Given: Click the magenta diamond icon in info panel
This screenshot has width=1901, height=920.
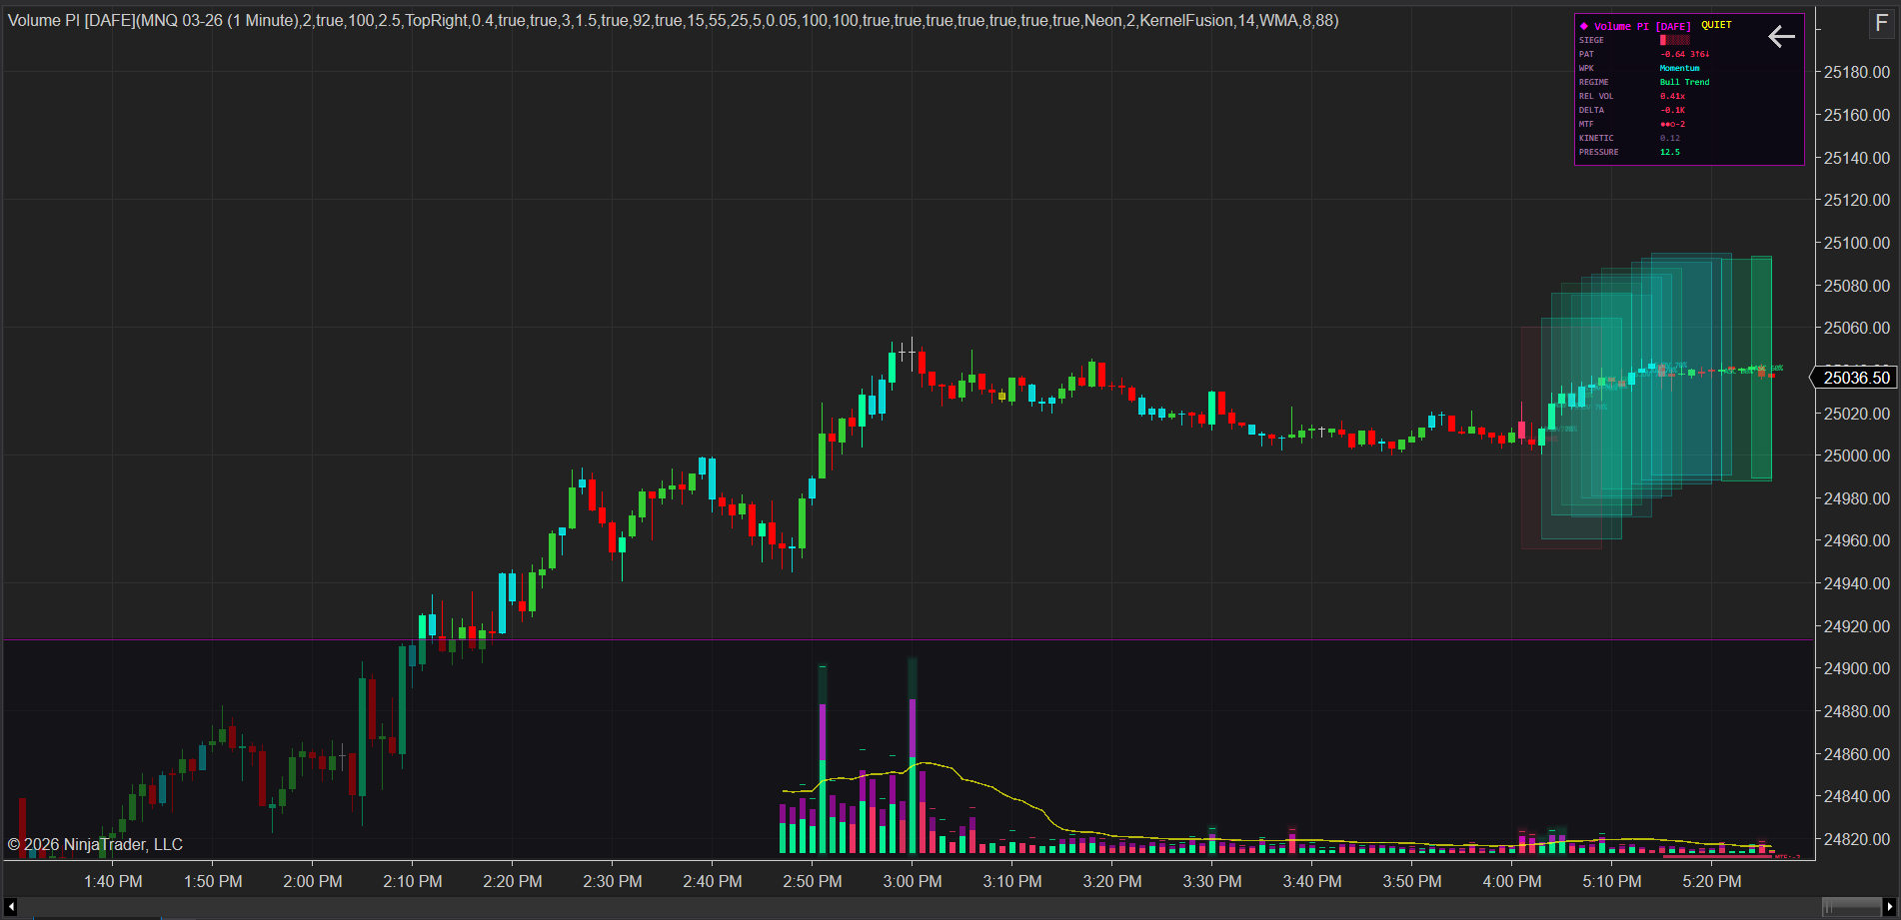Looking at the screenshot, I should (1584, 26).
